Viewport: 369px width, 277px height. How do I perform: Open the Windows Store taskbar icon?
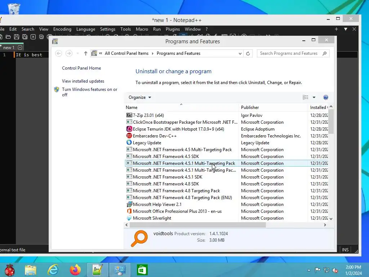[x=142, y=270]
